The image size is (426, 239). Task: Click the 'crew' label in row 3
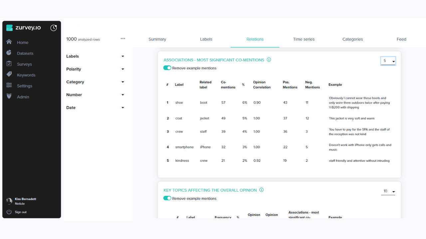[x=179, y=131]
